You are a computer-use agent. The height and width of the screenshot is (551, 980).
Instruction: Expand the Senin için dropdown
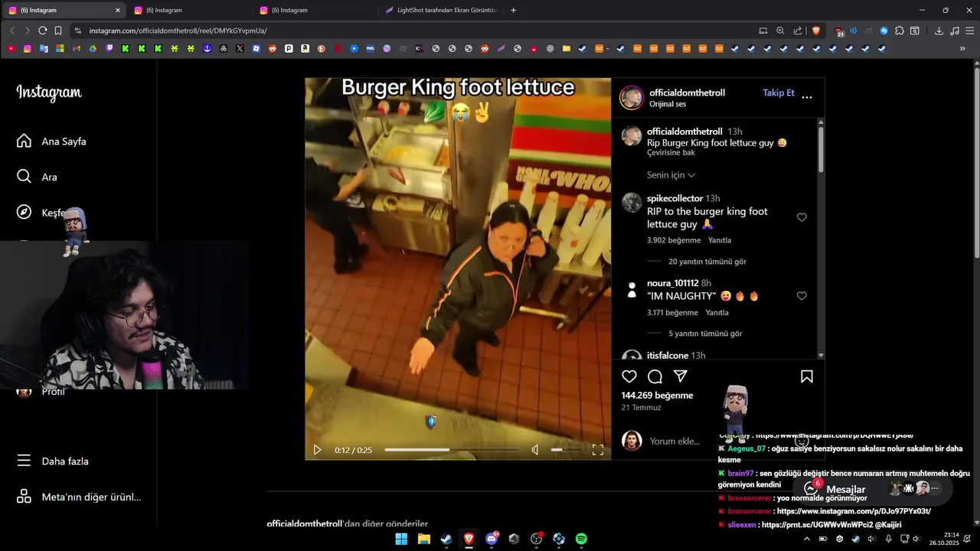(671, 175)
